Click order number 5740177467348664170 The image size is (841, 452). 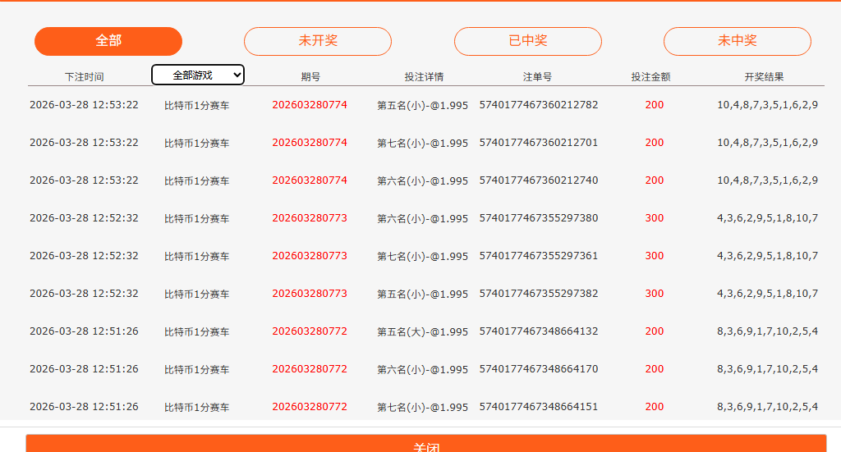pyautogui.click(x=538, y=369)
